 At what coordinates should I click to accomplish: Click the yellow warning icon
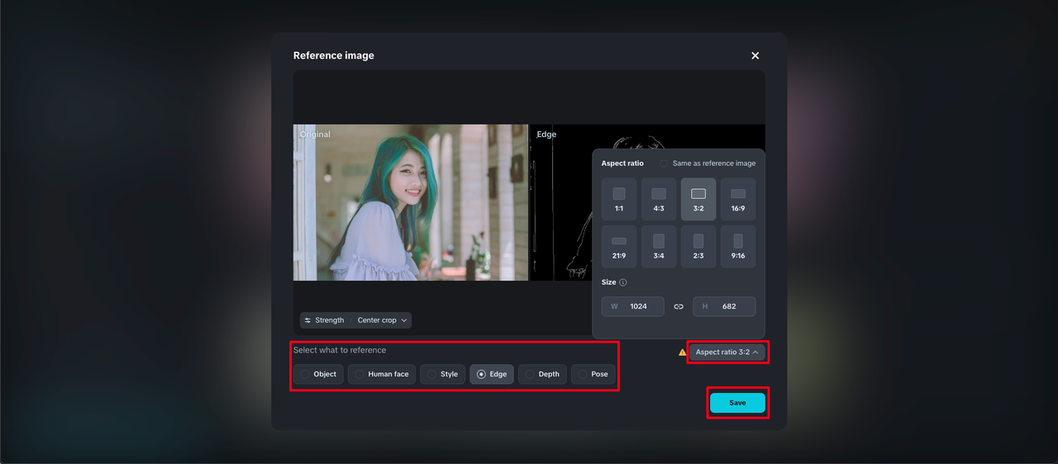click(683, 353)
